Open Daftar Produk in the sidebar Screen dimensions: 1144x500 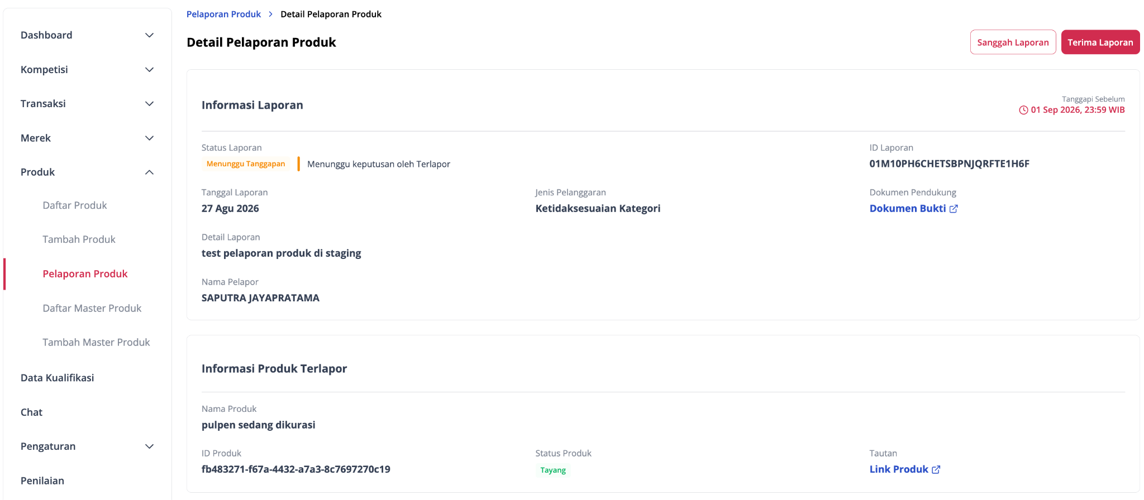point(75,205)
